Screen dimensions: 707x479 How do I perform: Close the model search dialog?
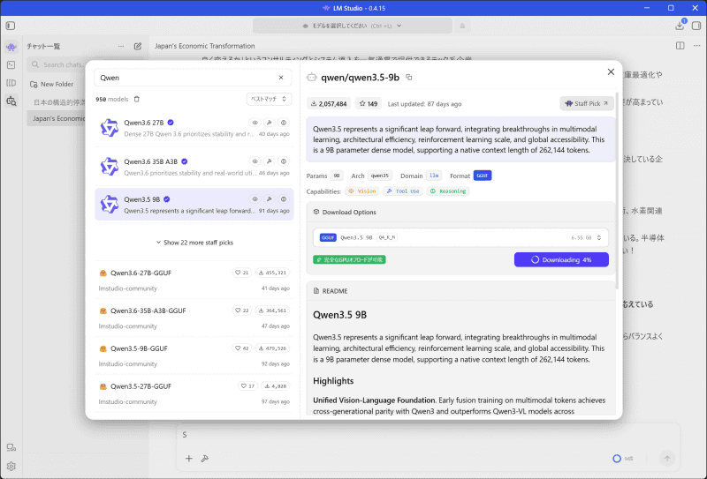coord(611,72)
